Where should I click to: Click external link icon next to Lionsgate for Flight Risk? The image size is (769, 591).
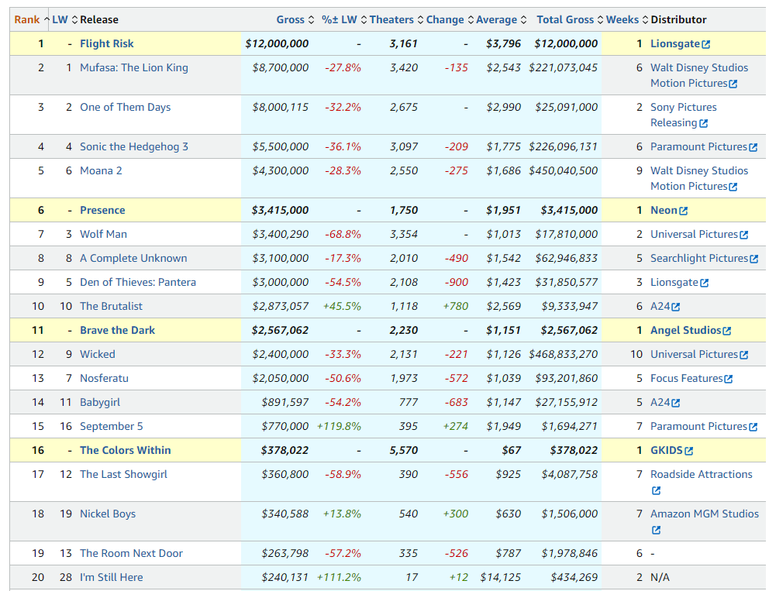(705, 45)
